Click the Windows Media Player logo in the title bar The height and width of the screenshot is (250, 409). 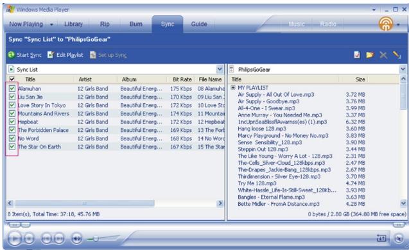pyautogui.click(x=10, y=10)
